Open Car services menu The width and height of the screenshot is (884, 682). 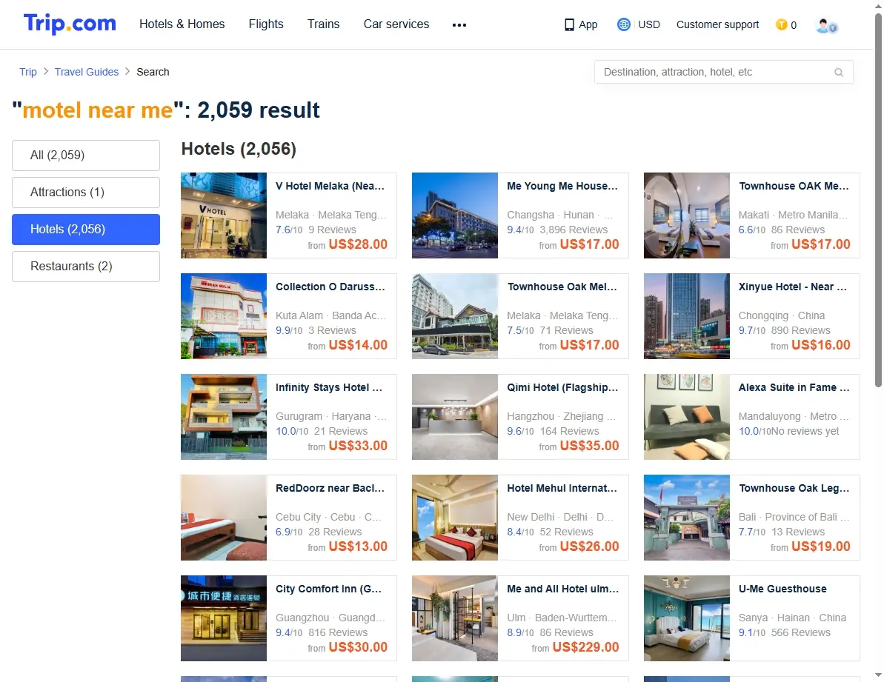[x=396, y=24]
